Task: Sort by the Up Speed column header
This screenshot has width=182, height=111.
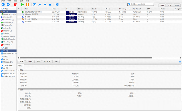Action: point(139,9)
